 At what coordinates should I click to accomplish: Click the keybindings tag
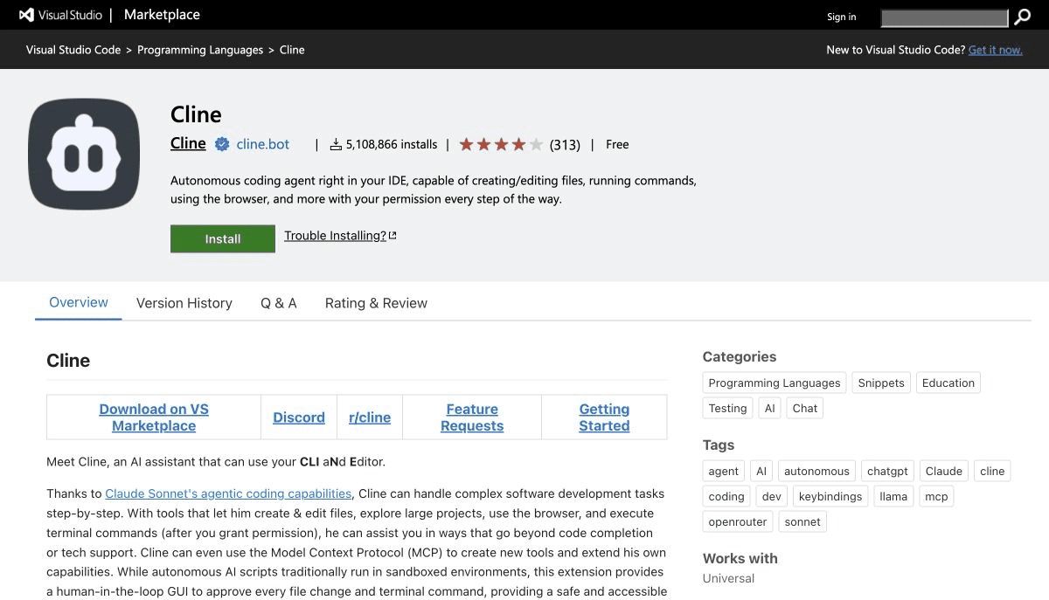830,496
